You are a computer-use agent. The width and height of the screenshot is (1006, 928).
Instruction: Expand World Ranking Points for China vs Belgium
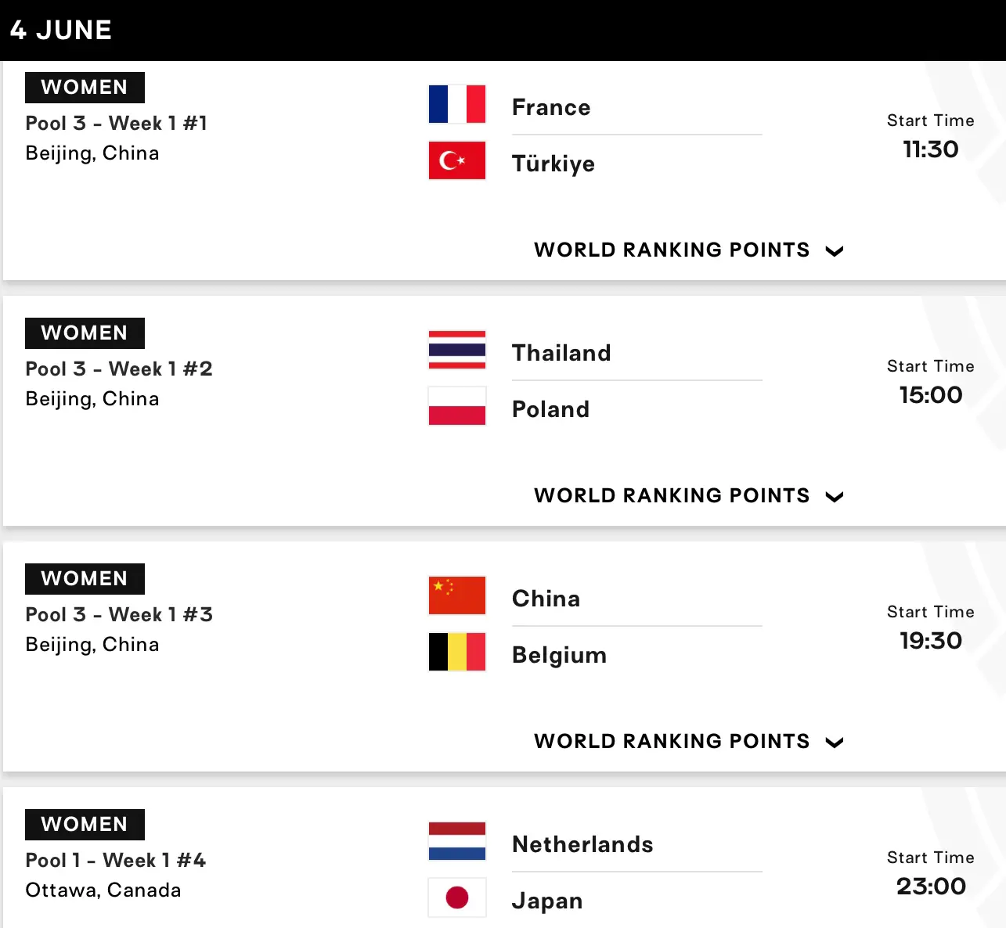pyautogui.click(x=688, y=742)
